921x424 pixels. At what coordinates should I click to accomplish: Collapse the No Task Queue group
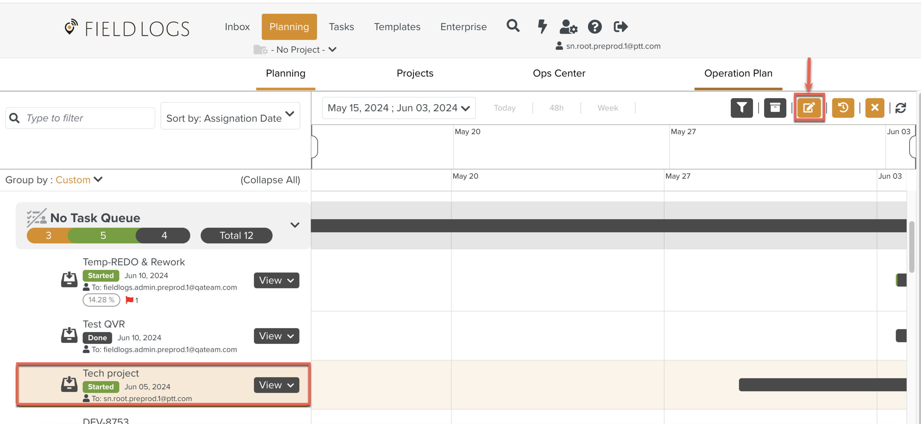(295, 225)
